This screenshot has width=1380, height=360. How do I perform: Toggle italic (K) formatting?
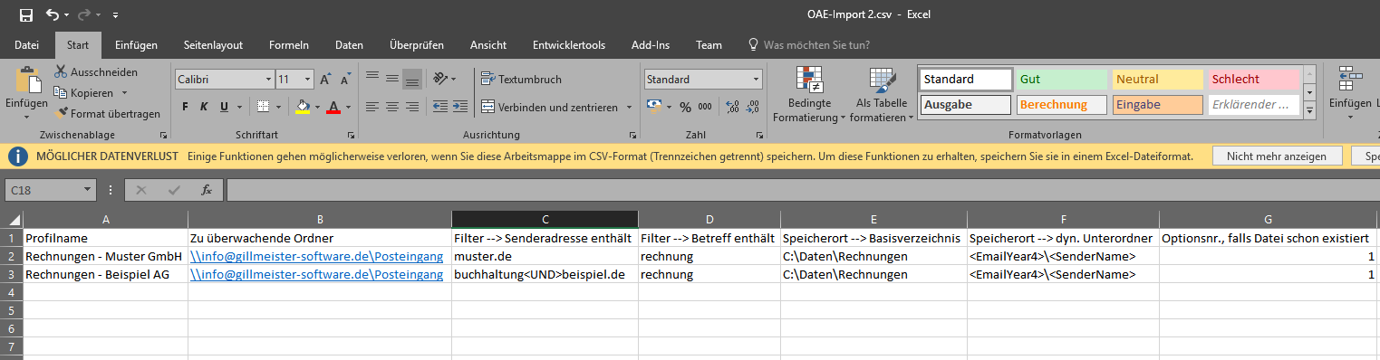tap(205, 107)
